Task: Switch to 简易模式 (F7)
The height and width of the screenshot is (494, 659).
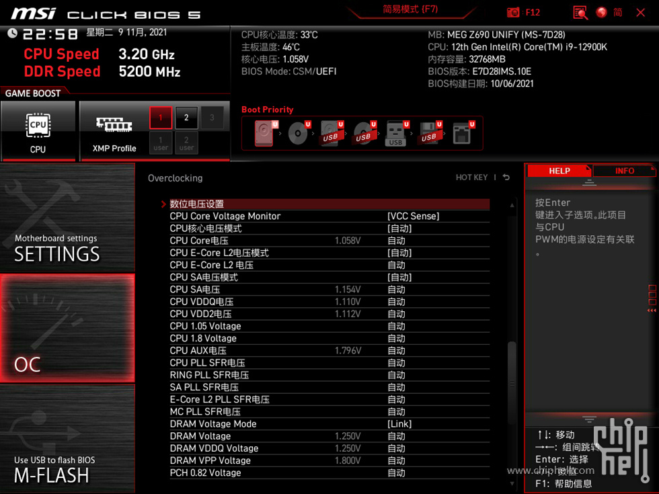Action: (410, 9)
